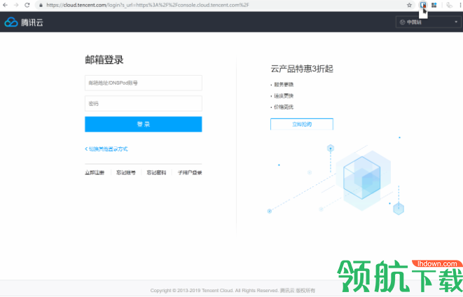Viewport: 463px width, 297px height.
Task: Click the Tencent Cloud 腾讯云 logo
Action: tap(24, 22)
